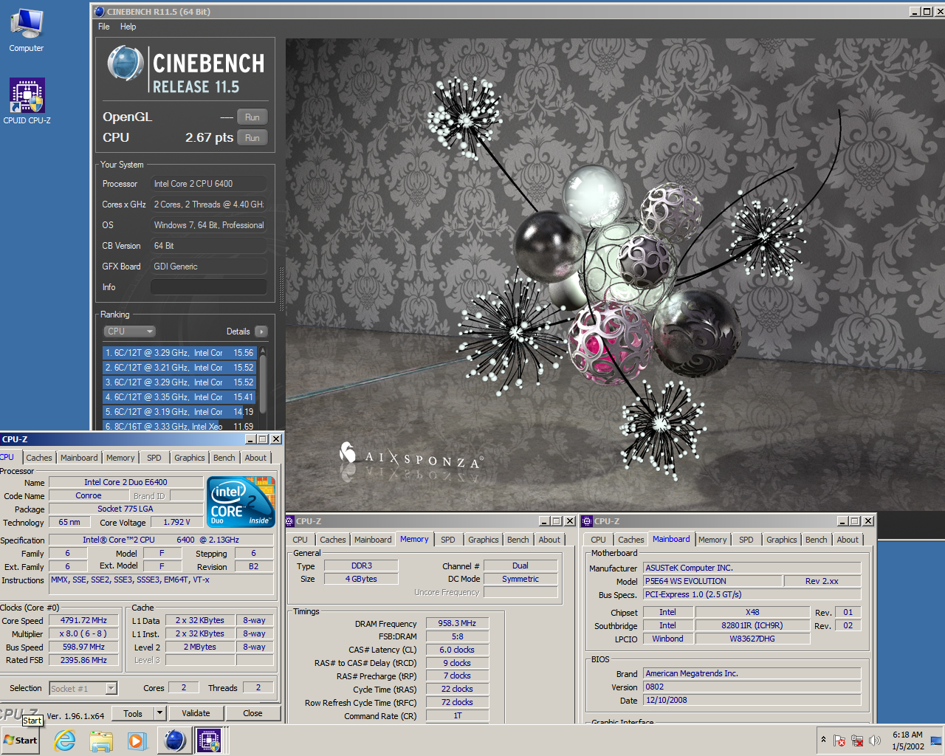Image resolution: width=945 pixels, height=756 pixels.
Task: Click the FSB:DRAM ratio value 5:8
Action: point(457,636)
